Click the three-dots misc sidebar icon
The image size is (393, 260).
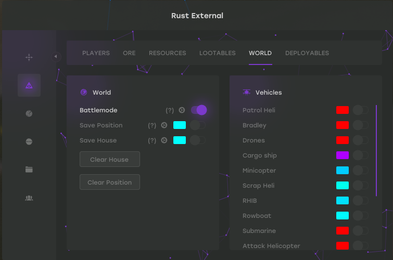[29, 142]
